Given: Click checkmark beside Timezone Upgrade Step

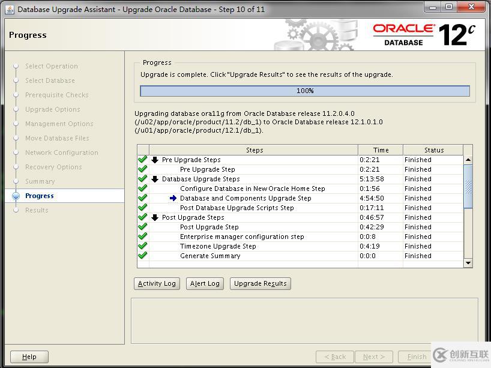Looking at the screenshot, I should (143, 246).
